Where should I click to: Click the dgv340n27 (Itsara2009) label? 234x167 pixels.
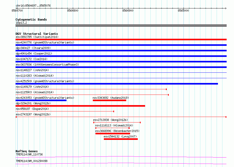click(33, 48)
